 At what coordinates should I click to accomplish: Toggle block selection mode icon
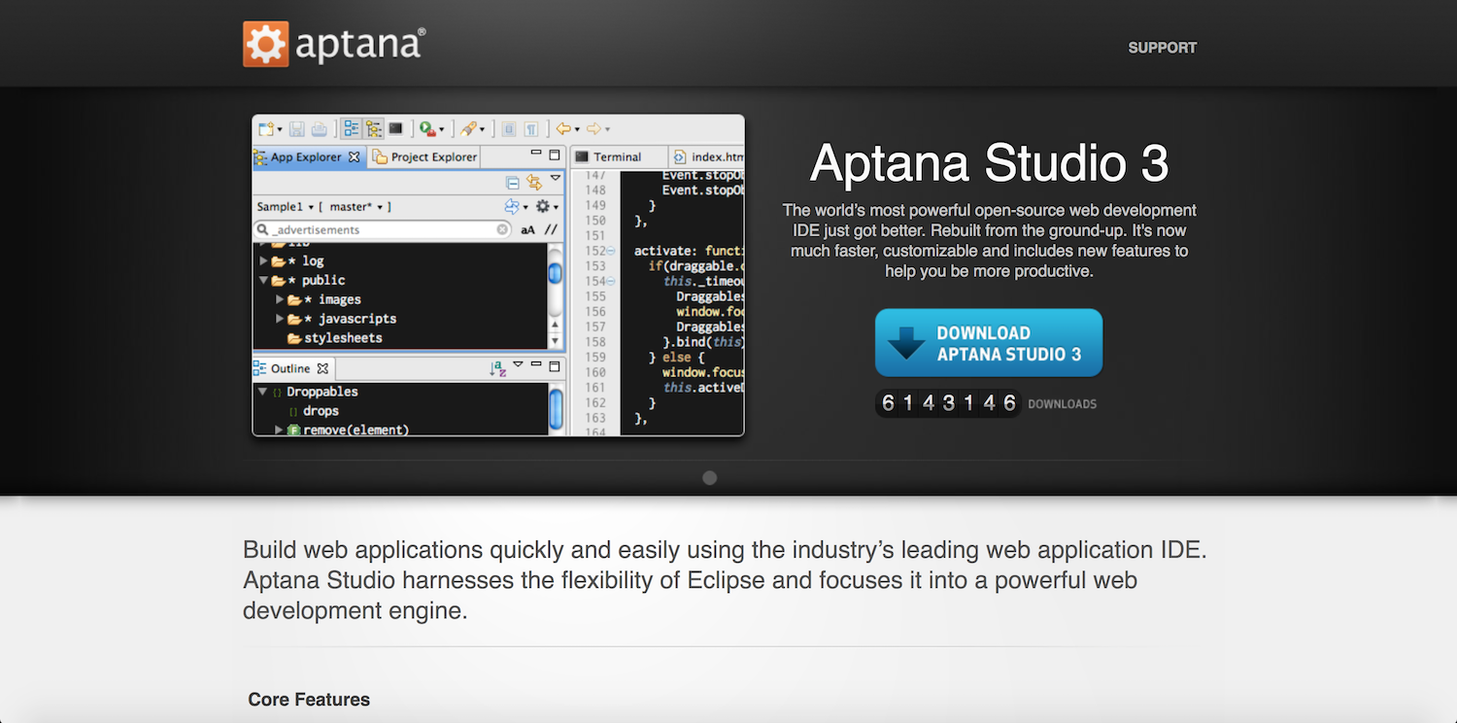click(509, 128)
